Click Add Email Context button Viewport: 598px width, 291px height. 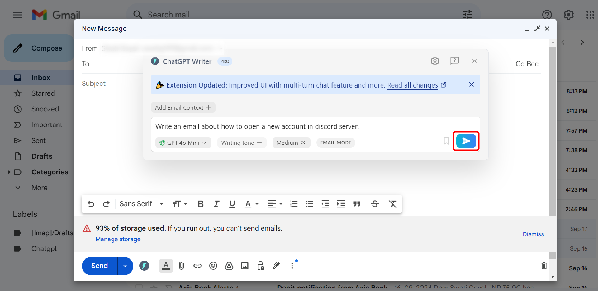pos(183,108)
